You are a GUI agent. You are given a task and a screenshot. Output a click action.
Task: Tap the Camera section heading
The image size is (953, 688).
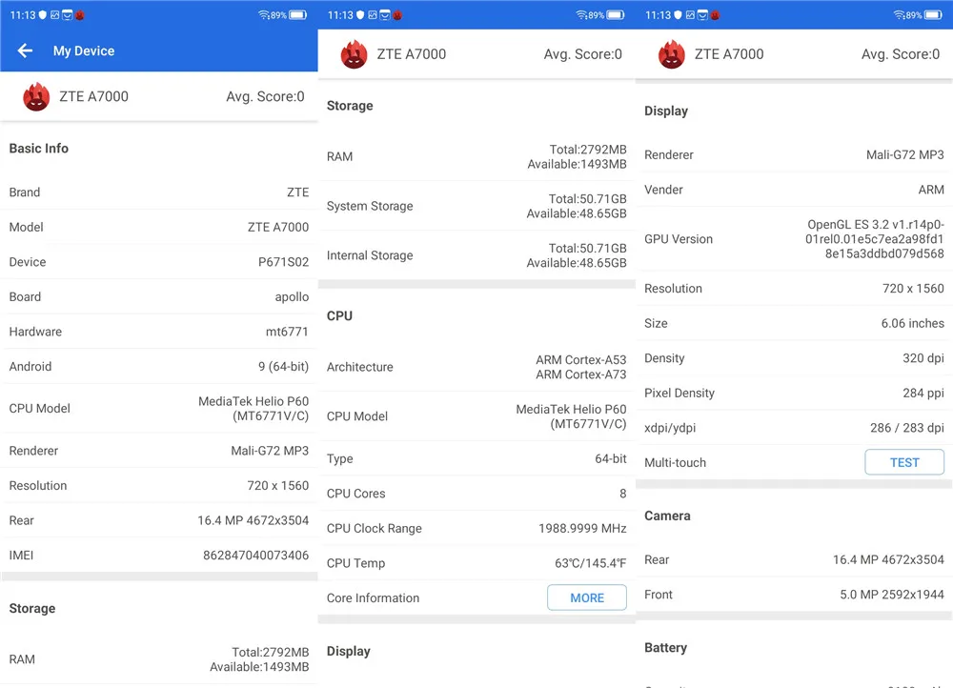tap(667, 516)
